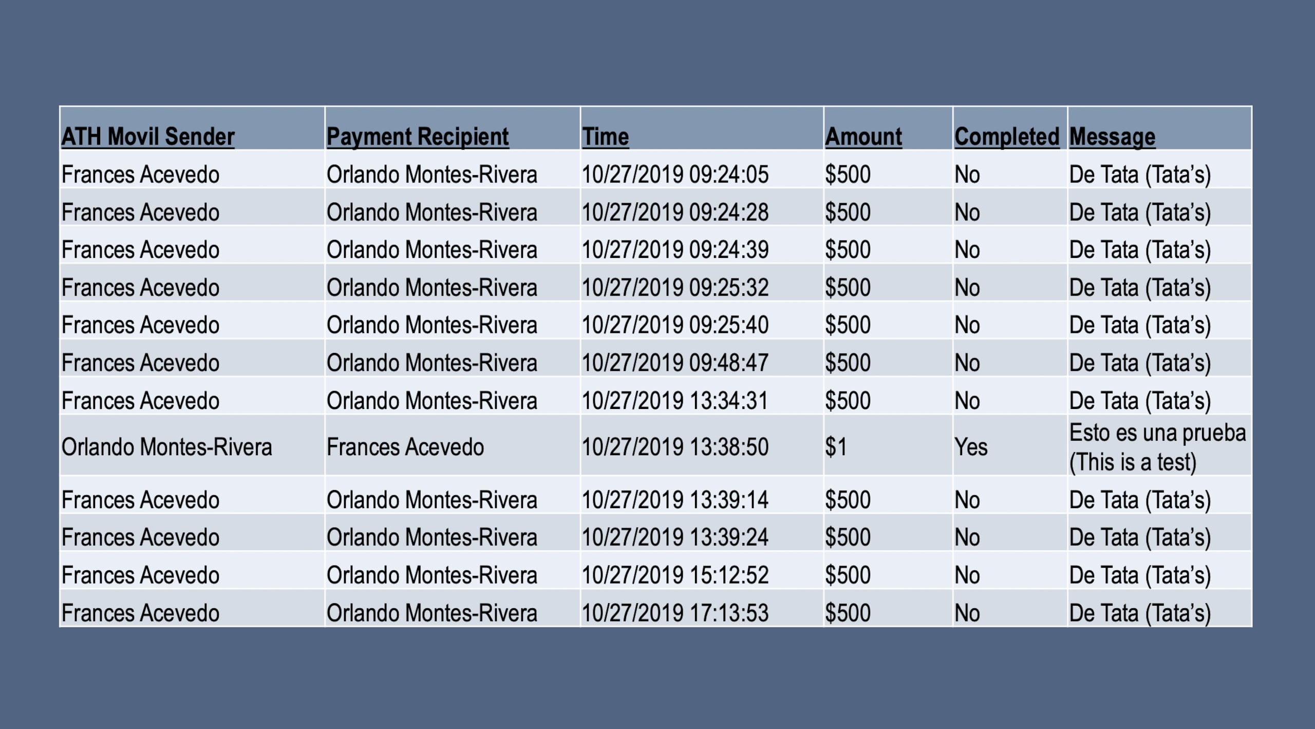Select the Completed column header

[1007, 137]
